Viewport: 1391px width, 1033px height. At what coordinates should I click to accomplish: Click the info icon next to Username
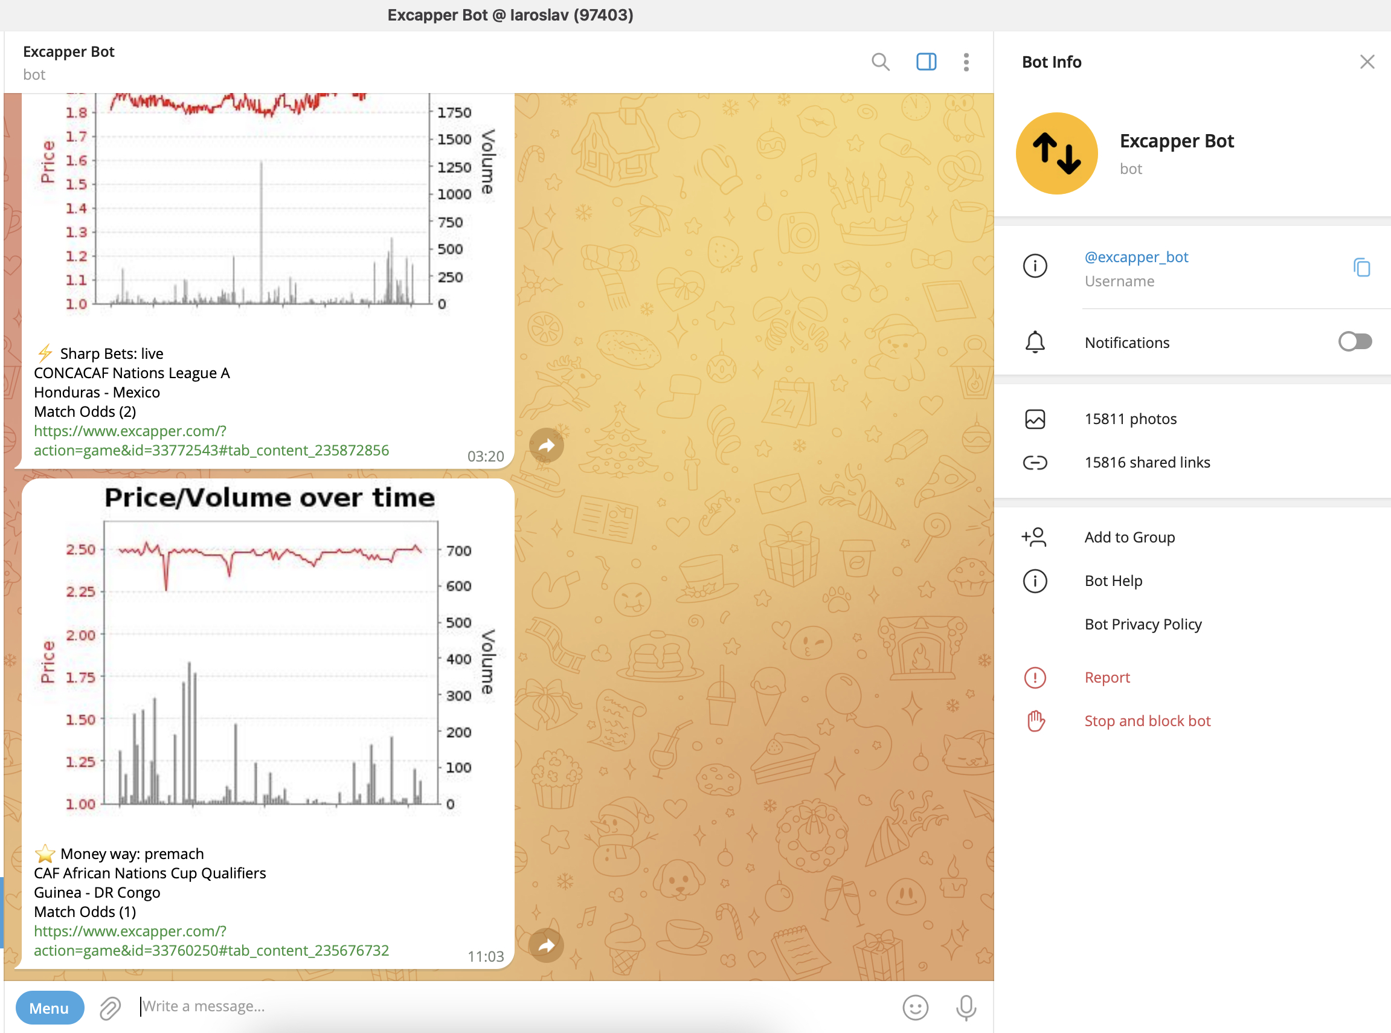1035,266
